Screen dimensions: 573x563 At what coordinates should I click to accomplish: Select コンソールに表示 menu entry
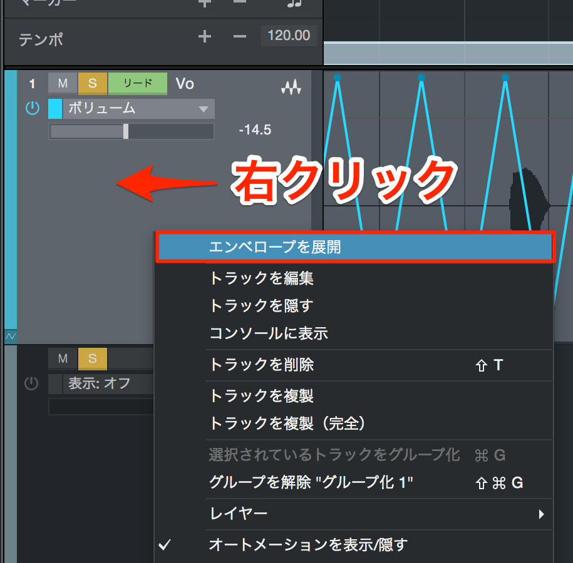pos(354,333)
